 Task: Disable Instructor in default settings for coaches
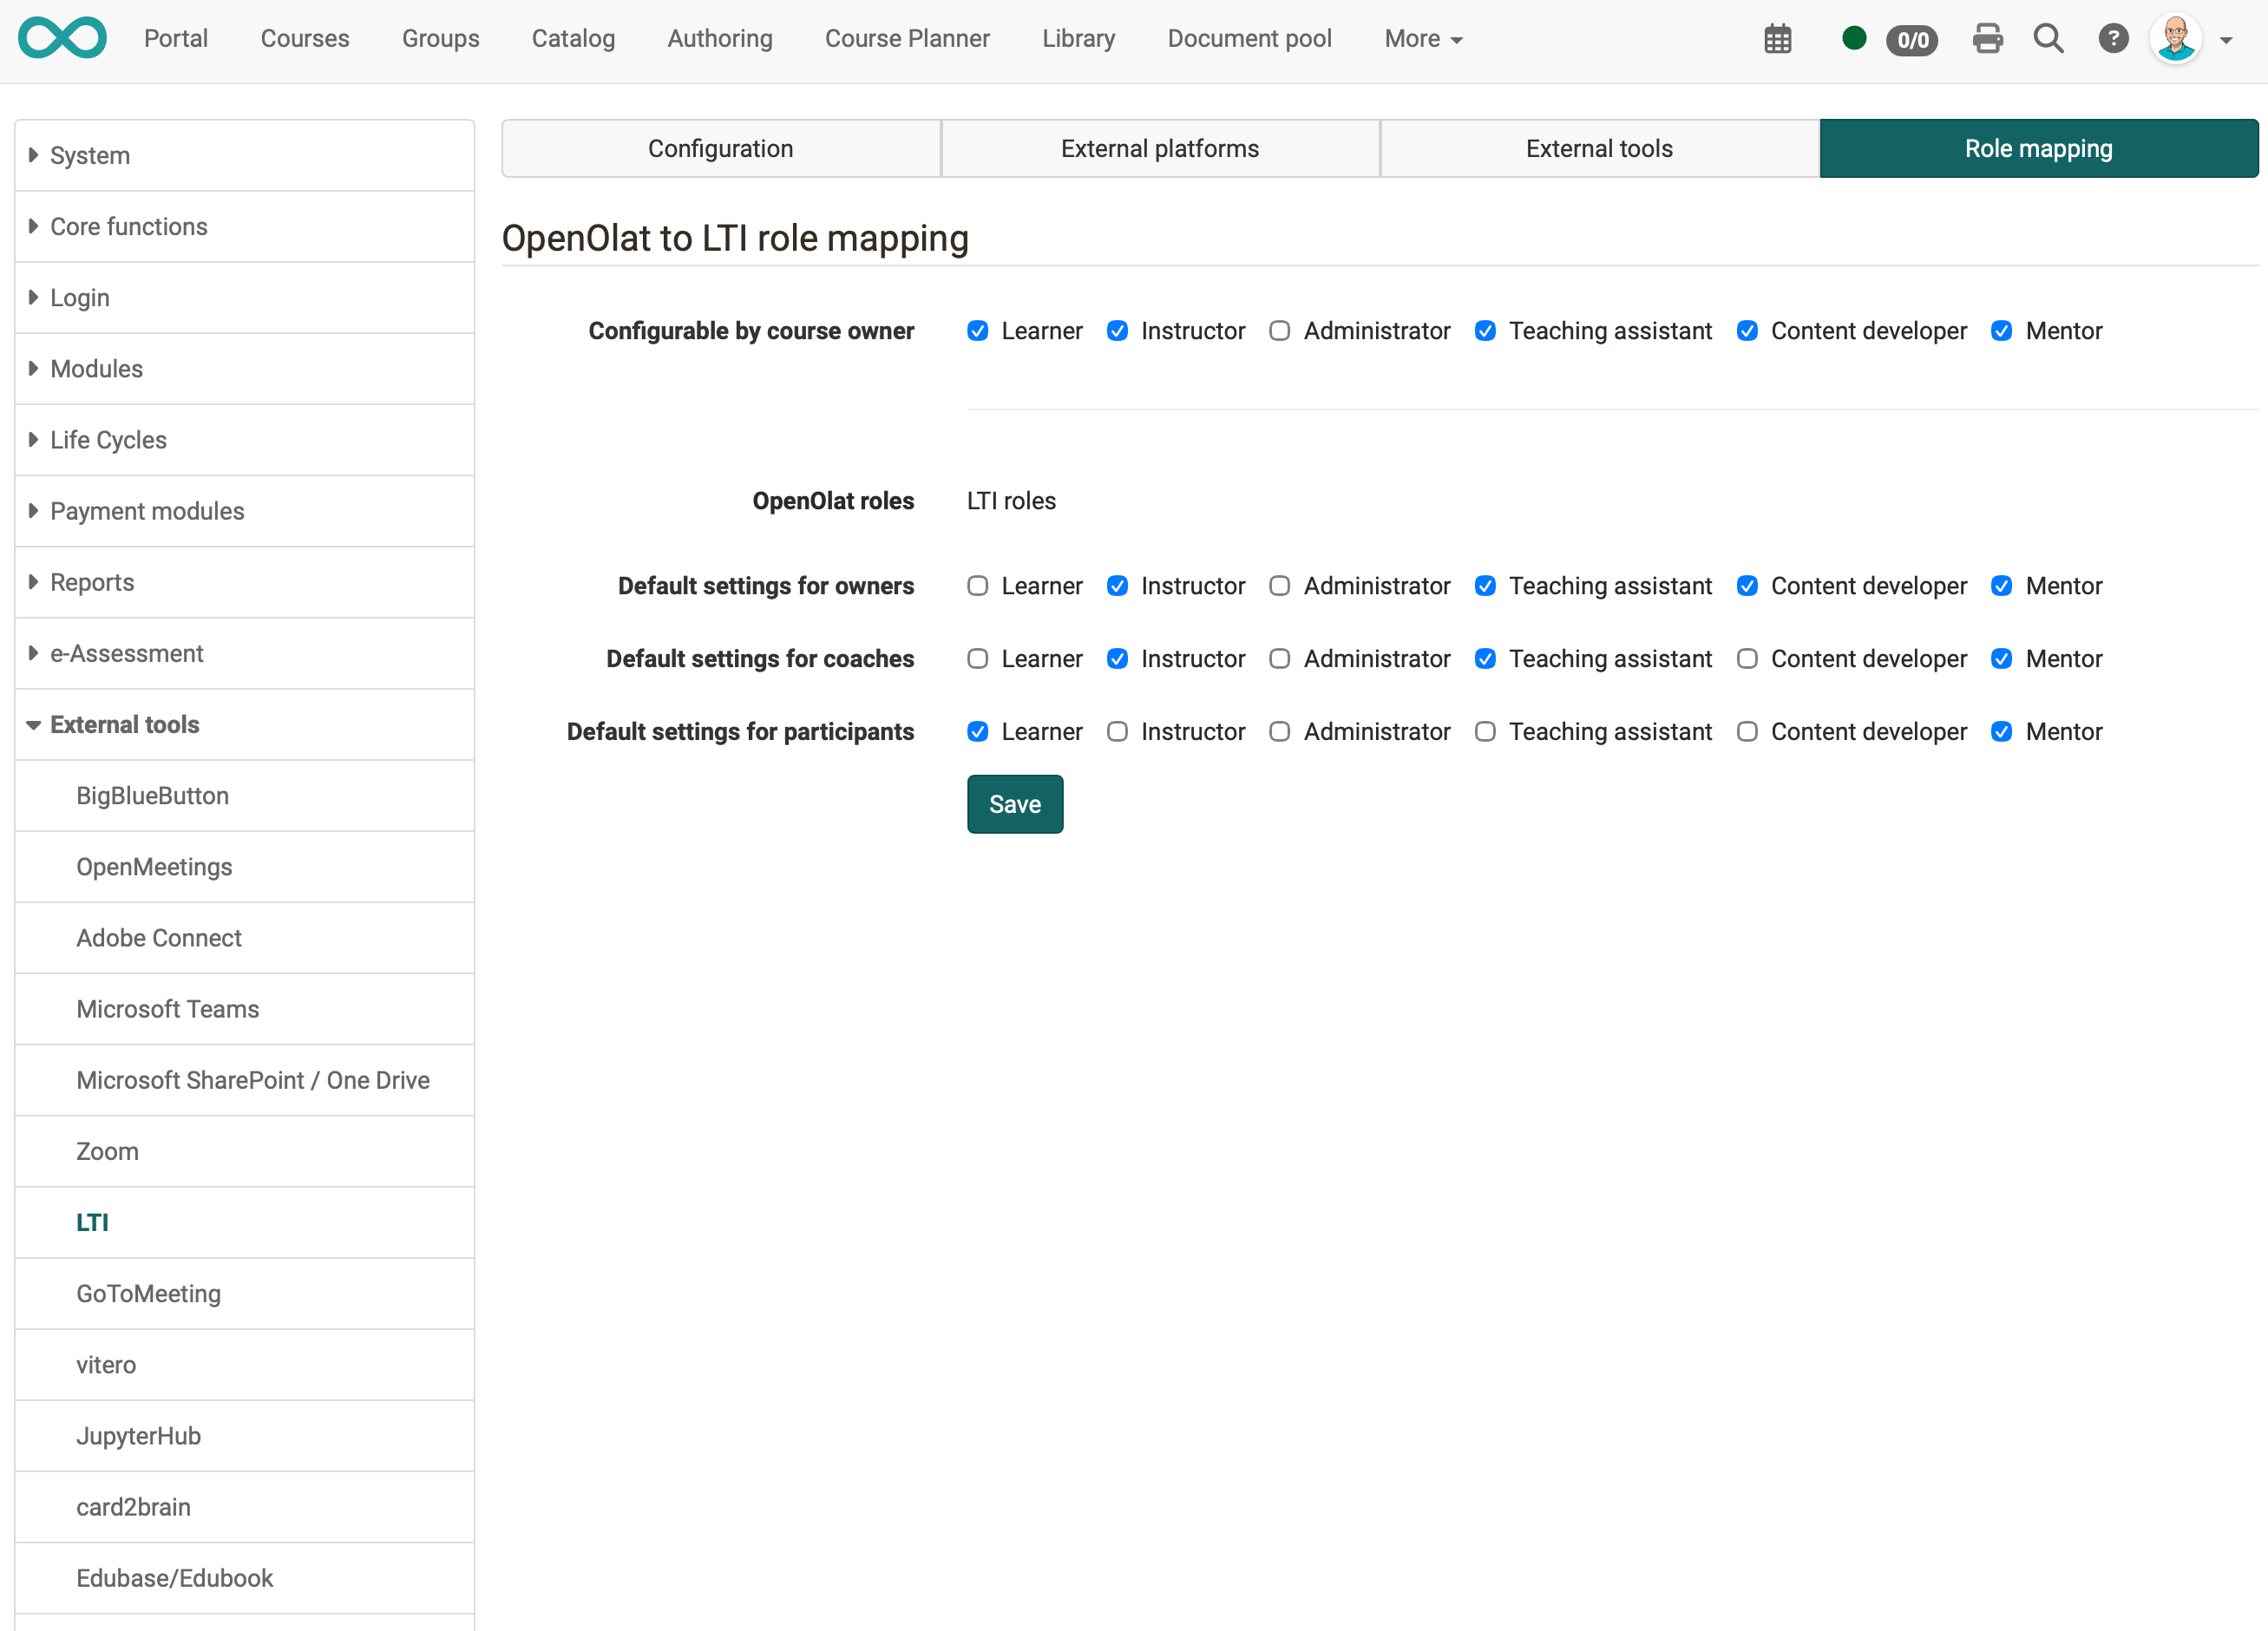tap(1117, 658)
